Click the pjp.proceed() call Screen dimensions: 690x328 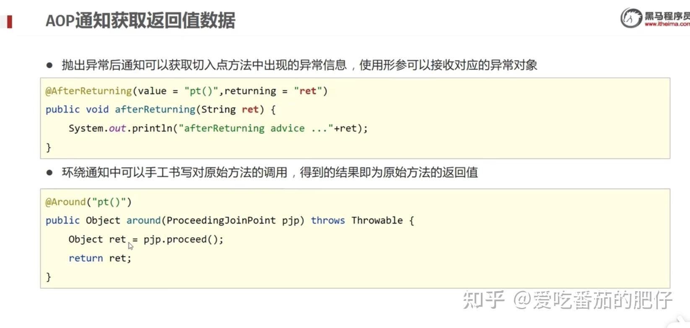click(183, 239)
